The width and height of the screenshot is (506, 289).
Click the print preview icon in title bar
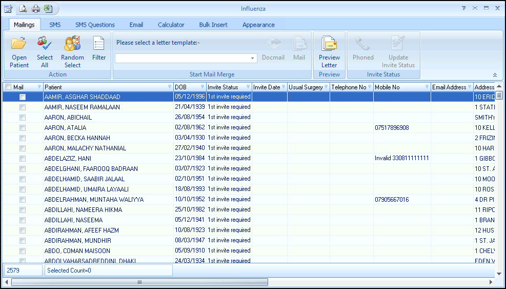pos(24,8)
